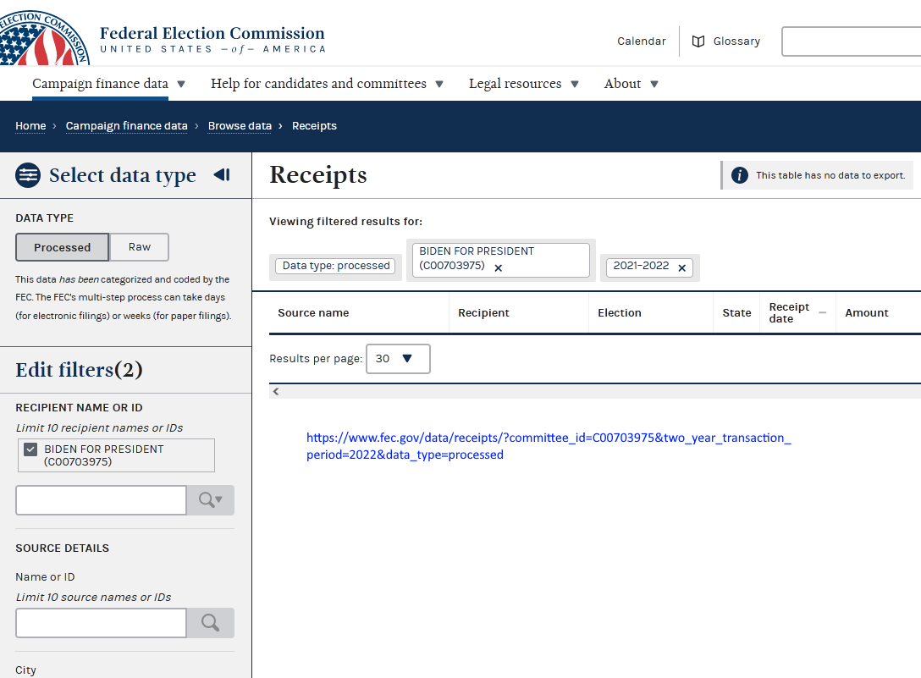
Task: Sort by Receipt date column indicator
Action: point(822,312)
